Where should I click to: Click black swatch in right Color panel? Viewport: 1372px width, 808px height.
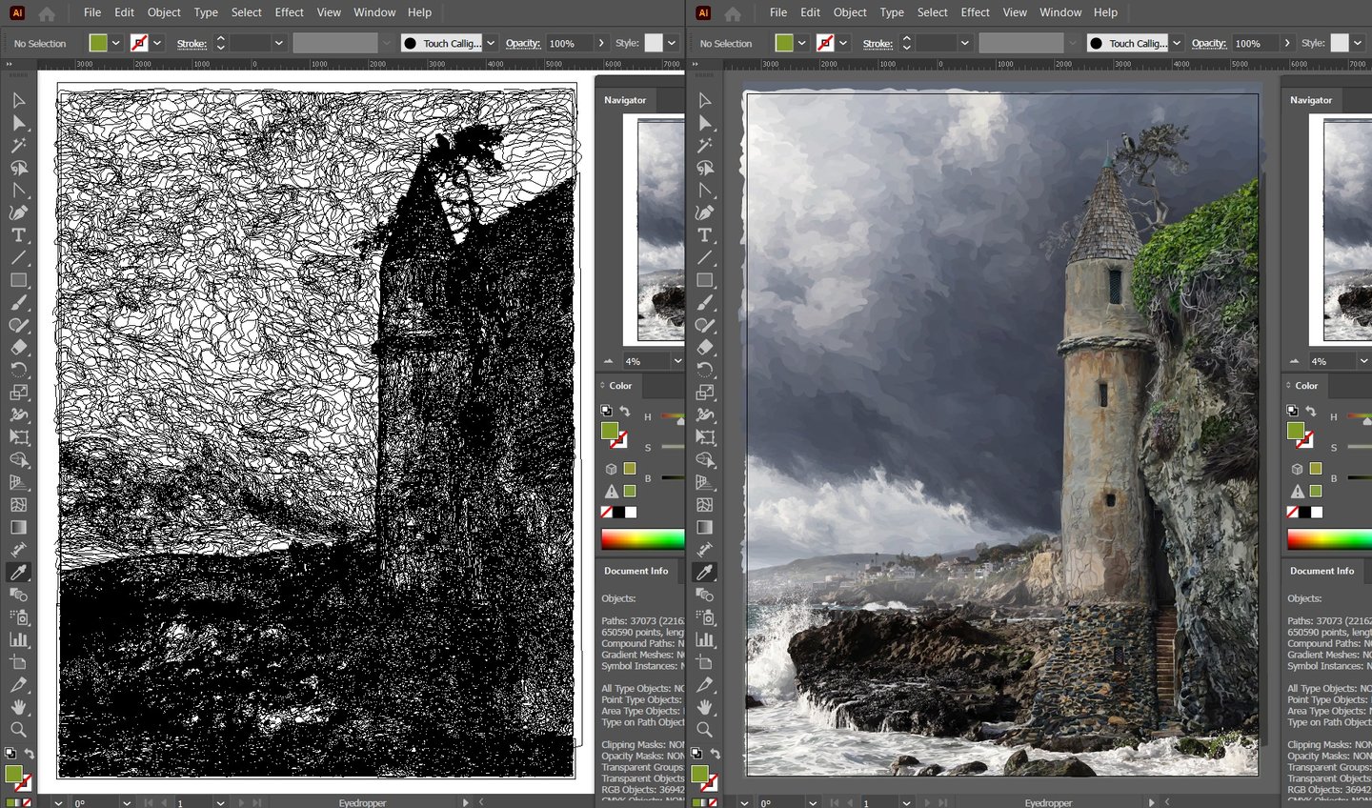[x=1304, y=513]
